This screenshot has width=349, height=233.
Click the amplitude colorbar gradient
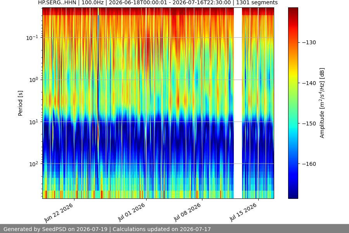(293, 103)
